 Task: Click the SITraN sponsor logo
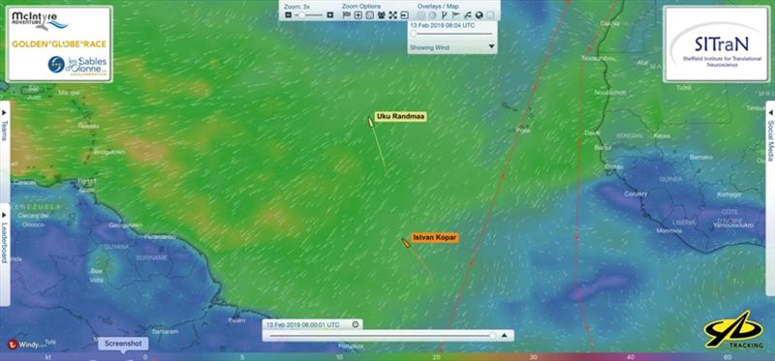pos(715,44)
